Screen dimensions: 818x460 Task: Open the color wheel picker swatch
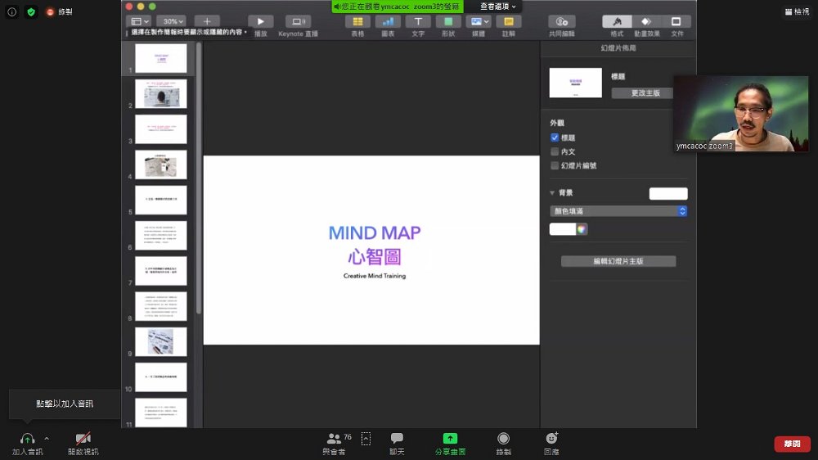(582, 229)
